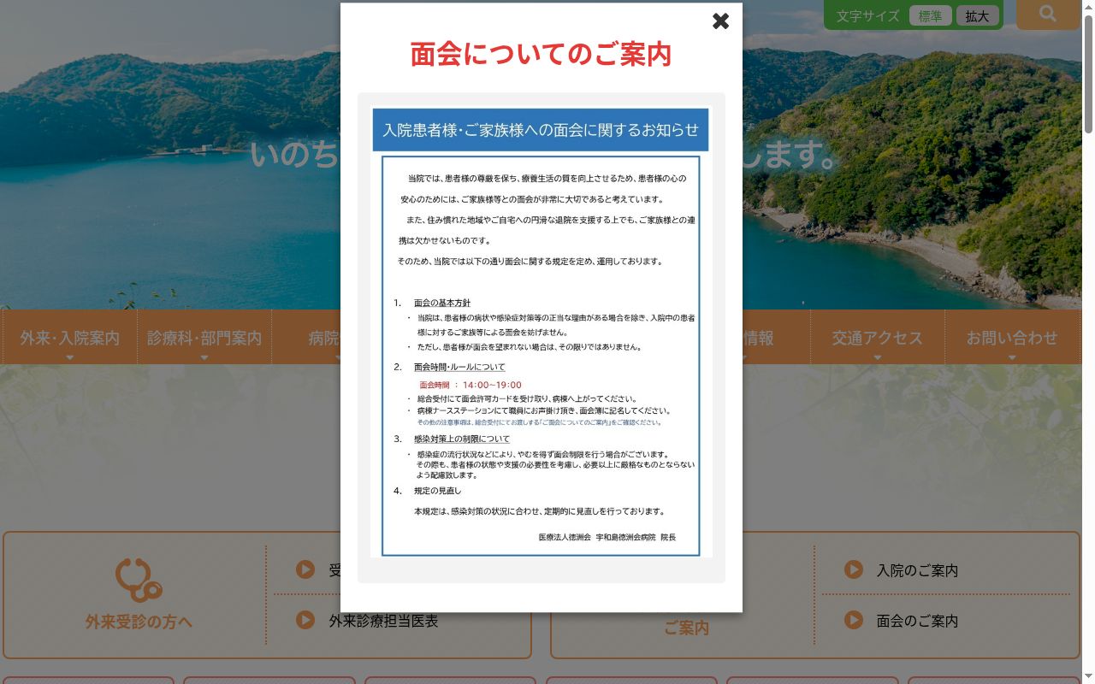Close the 面会についてのご案内 popup
This screenshot has height=684, width=1095.
(x=720, y=21)
